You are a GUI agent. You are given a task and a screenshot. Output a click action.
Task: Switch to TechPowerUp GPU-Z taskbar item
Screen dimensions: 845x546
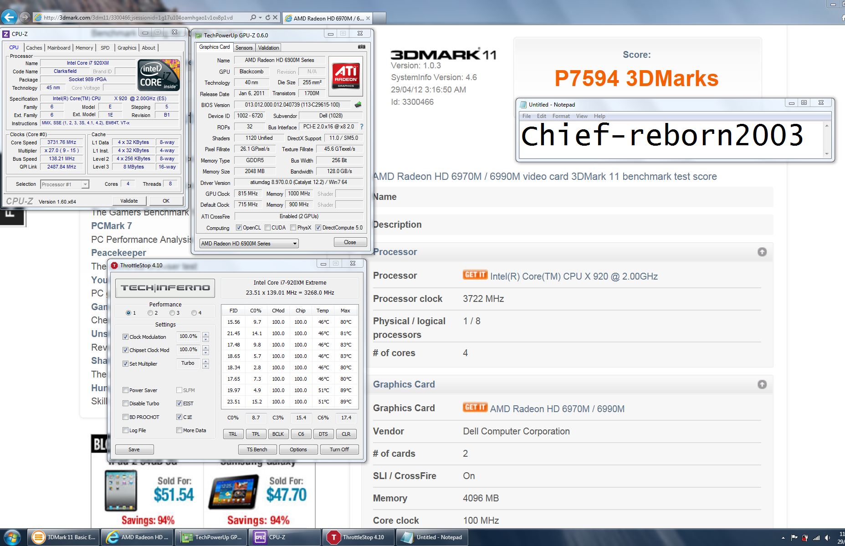[211, 537]
